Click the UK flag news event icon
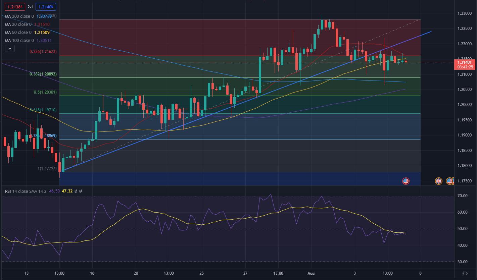 pyautogui.click(x=439, y=181)
